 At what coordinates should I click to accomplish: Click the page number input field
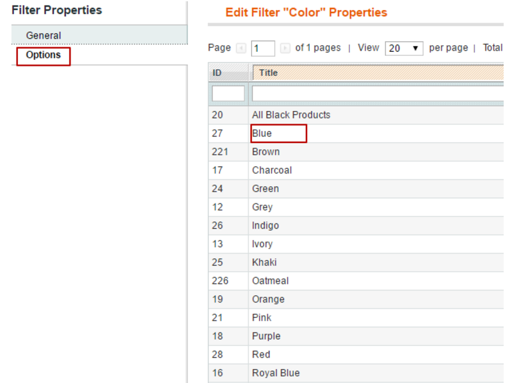[263, 49]
